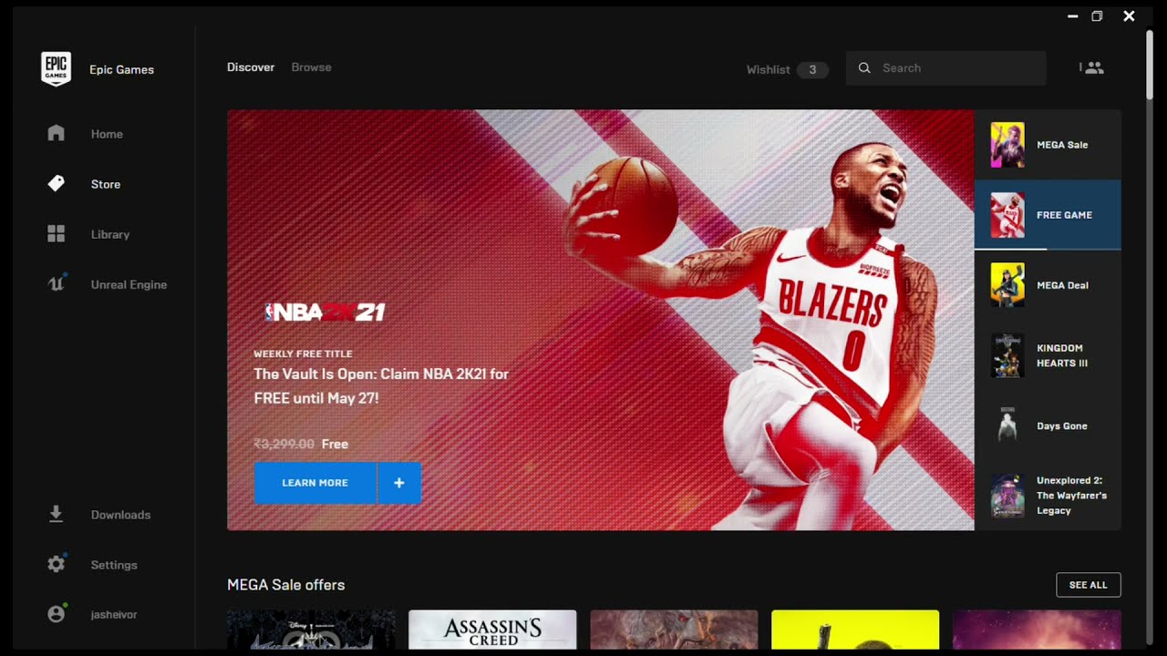Add NBA 2K21 to wishlist with plus button
This screenshot has height=656, width=1167.
[x=399, y=483]
